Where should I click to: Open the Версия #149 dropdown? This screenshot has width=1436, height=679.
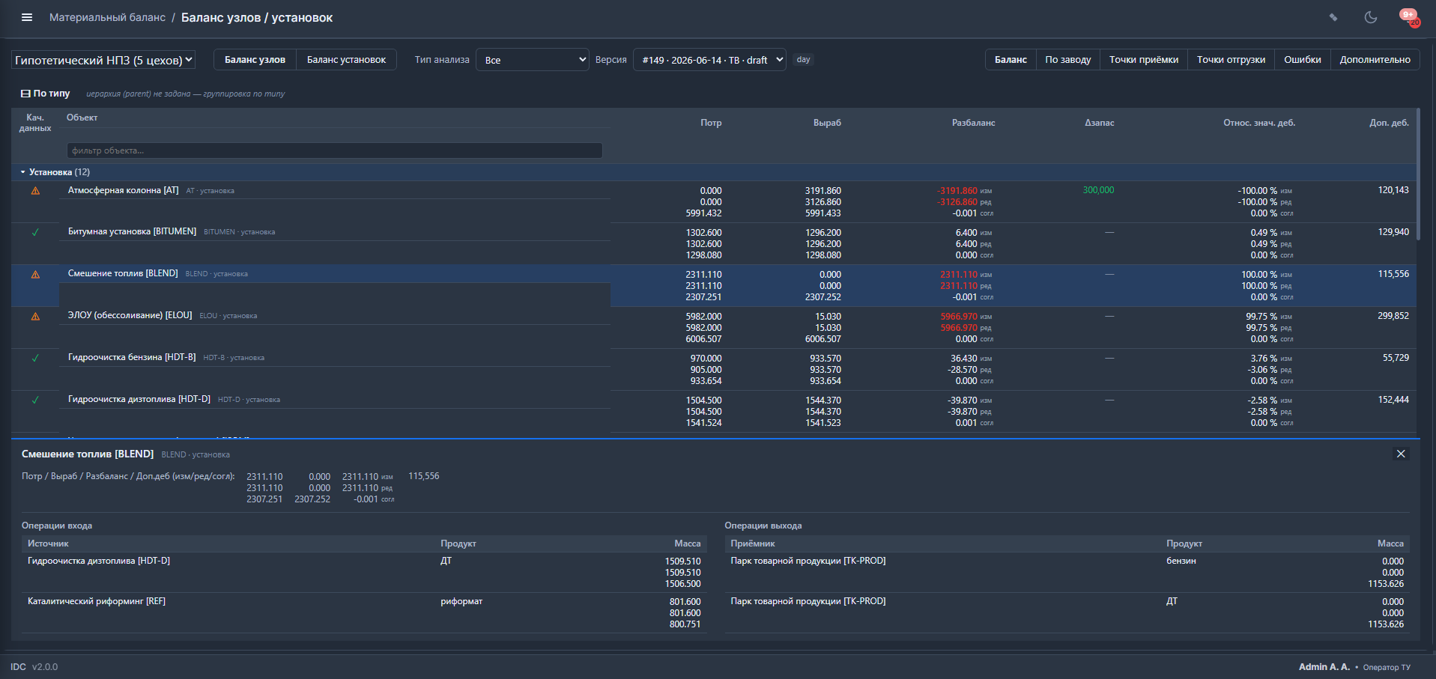tap(709, 60)
